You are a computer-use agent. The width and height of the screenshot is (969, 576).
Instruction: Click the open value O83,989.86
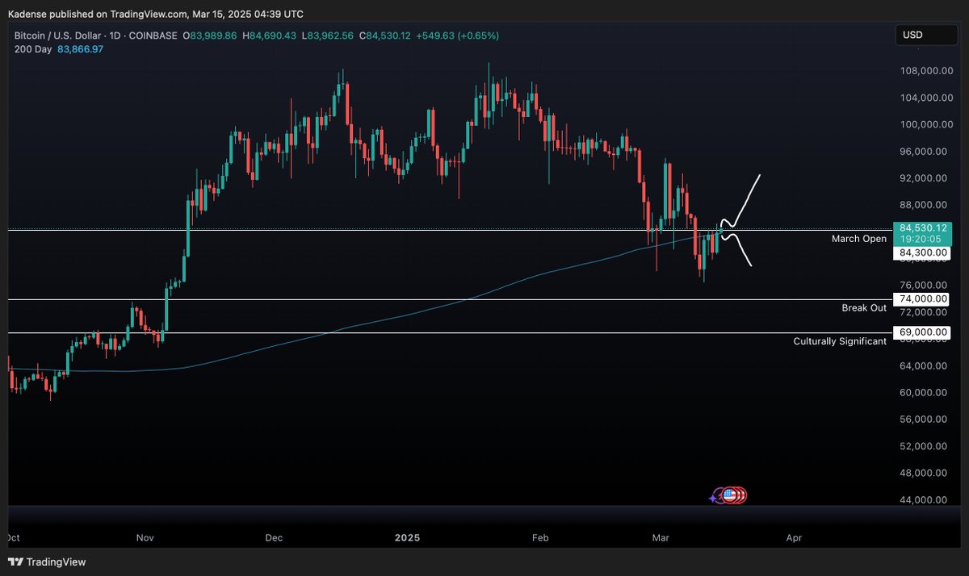coord(210,35)
